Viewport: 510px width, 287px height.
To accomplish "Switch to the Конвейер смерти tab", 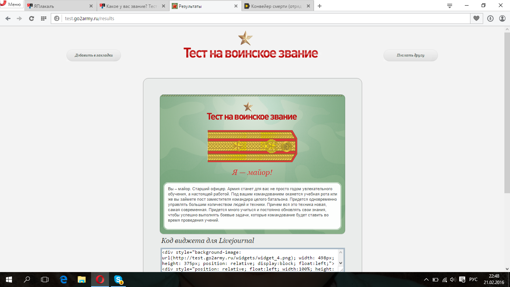I will click(274, 6).
